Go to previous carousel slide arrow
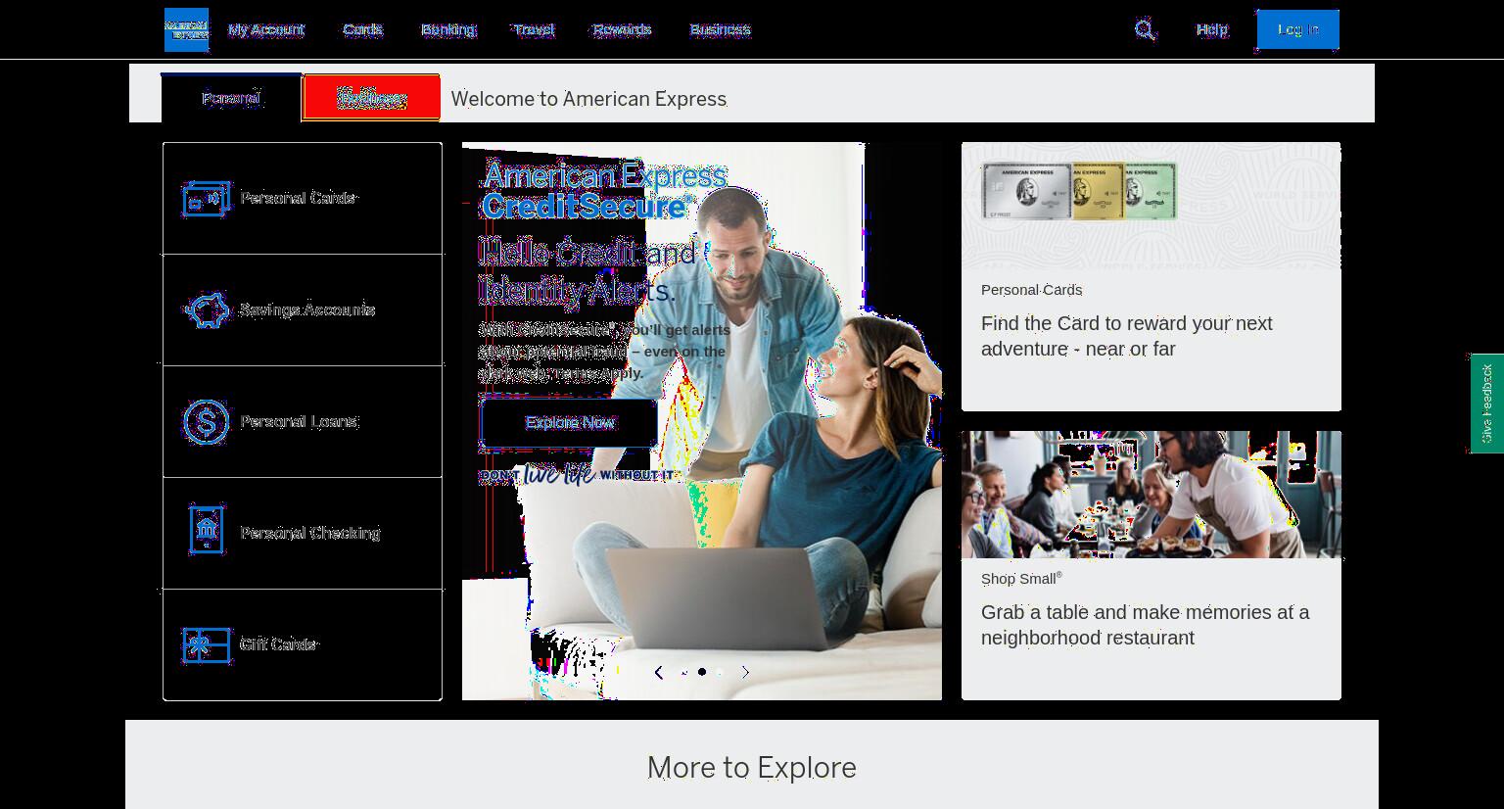 point(659,672)
